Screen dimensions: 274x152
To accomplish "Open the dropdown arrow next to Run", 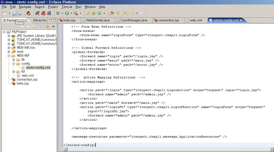I will coord(71,13).
